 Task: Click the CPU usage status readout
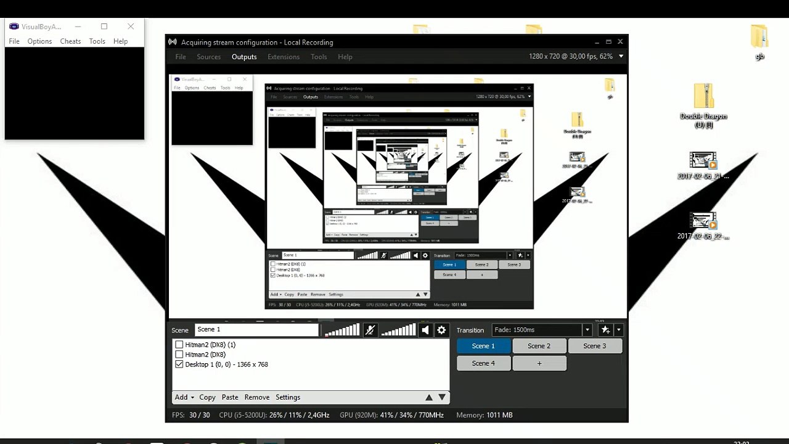coord(274,415)
